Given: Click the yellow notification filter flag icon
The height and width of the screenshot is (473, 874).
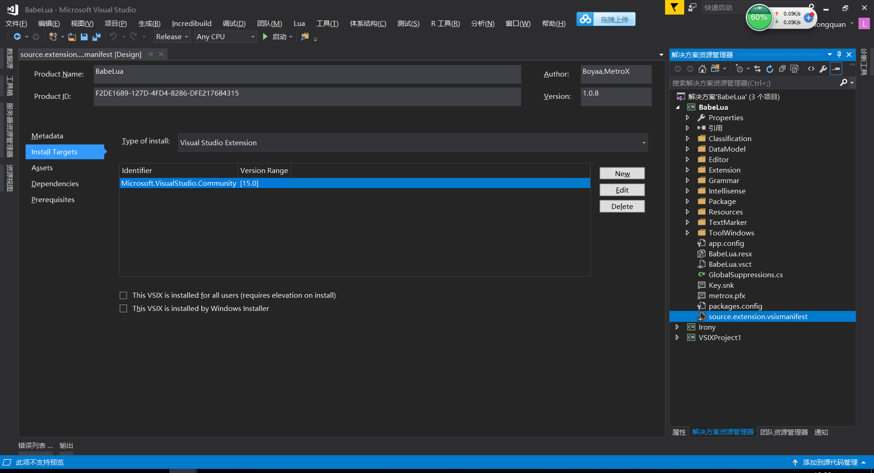Looking at the screenshot, I should [x=674, y=7].
